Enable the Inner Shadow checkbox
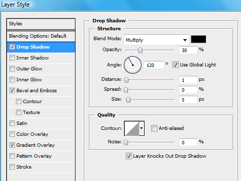241x181 pixels. coord(12,58)
